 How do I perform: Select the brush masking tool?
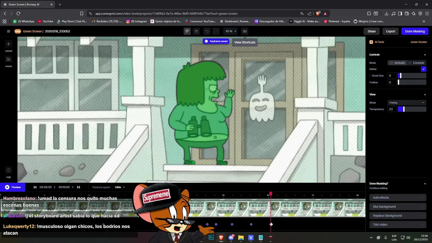187,31
